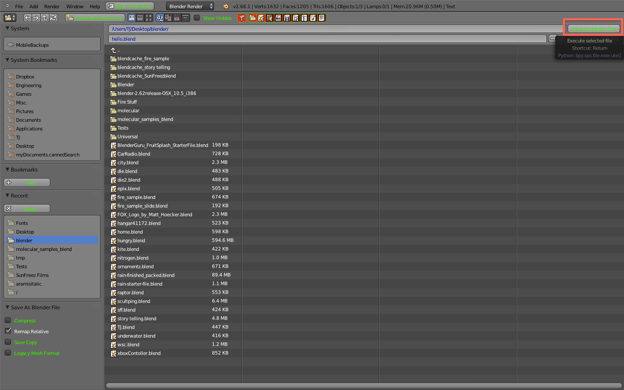The height and width of the screenshot is (390, 624).
Task: Open the Help menu
Action: pos(95,6)
